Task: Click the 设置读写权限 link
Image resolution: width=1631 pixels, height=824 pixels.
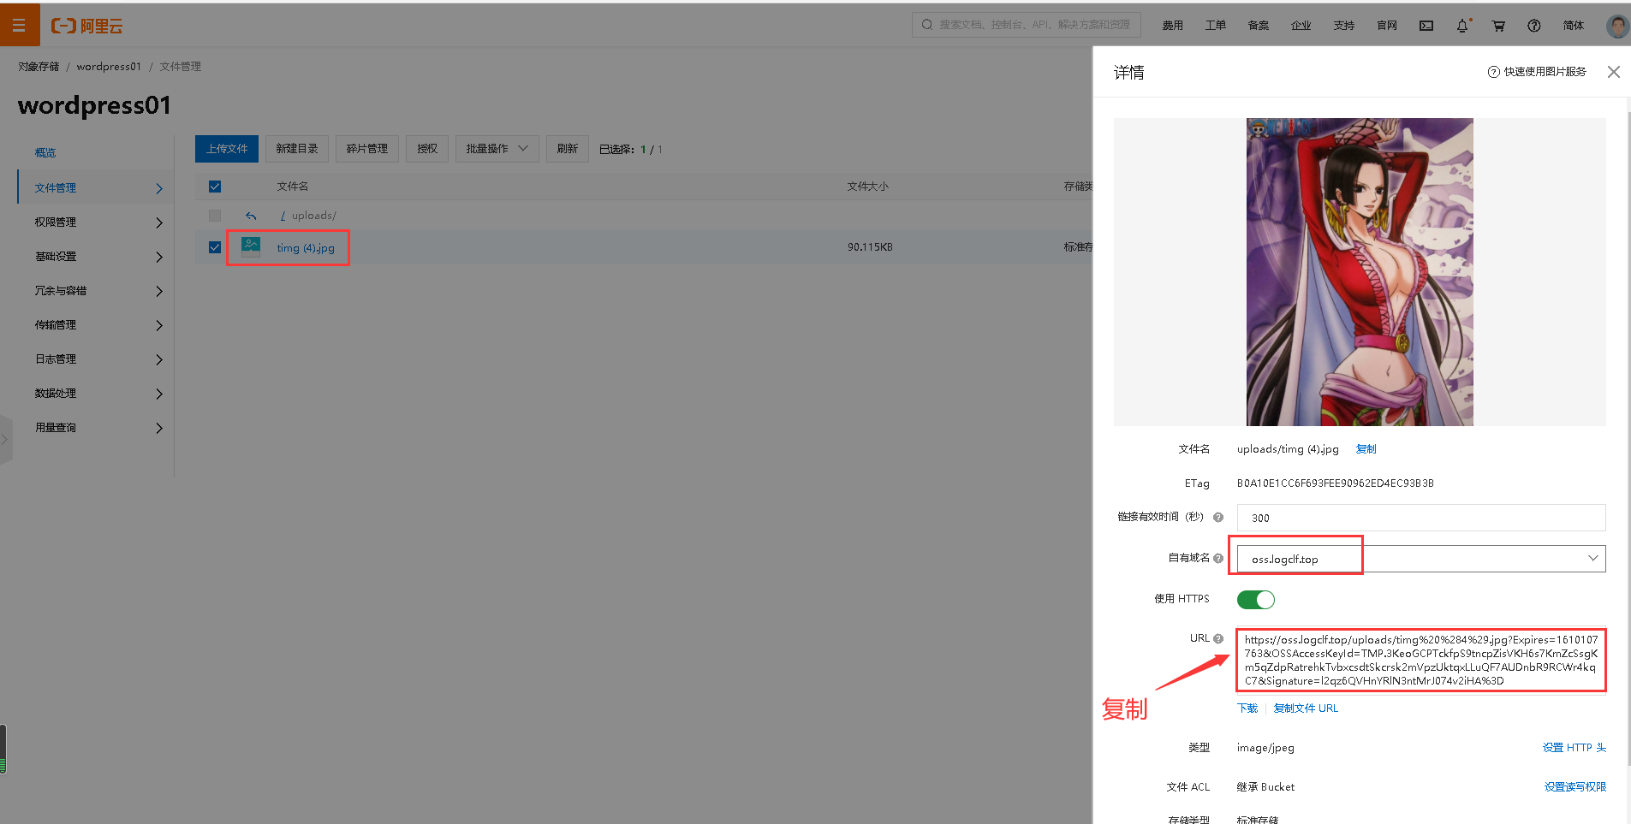Action: [1575, 787]
